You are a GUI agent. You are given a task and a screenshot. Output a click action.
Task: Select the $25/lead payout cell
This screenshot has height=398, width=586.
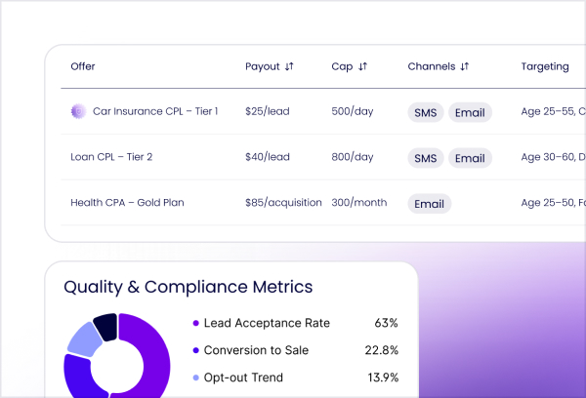(268, 111)
